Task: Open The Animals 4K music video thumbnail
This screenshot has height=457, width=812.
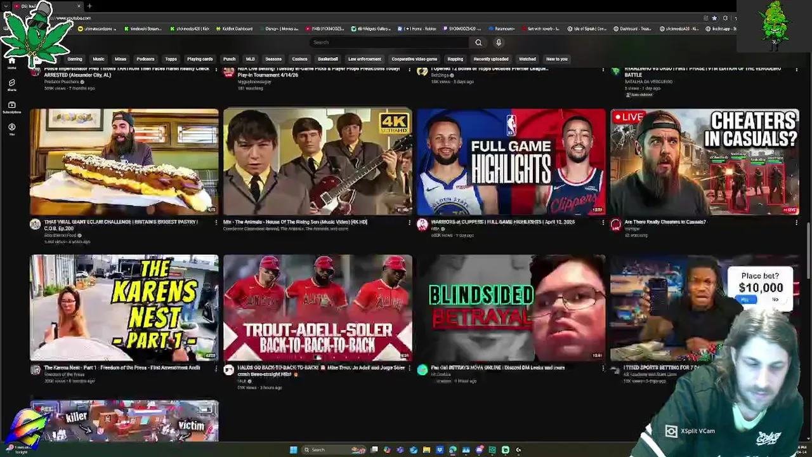Action: (318, 162)
